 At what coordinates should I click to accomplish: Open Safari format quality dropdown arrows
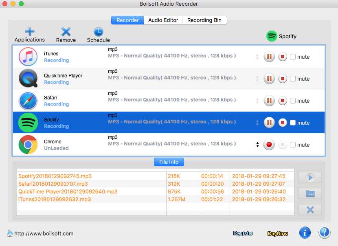pyautogui.click(x=257, y=101)
